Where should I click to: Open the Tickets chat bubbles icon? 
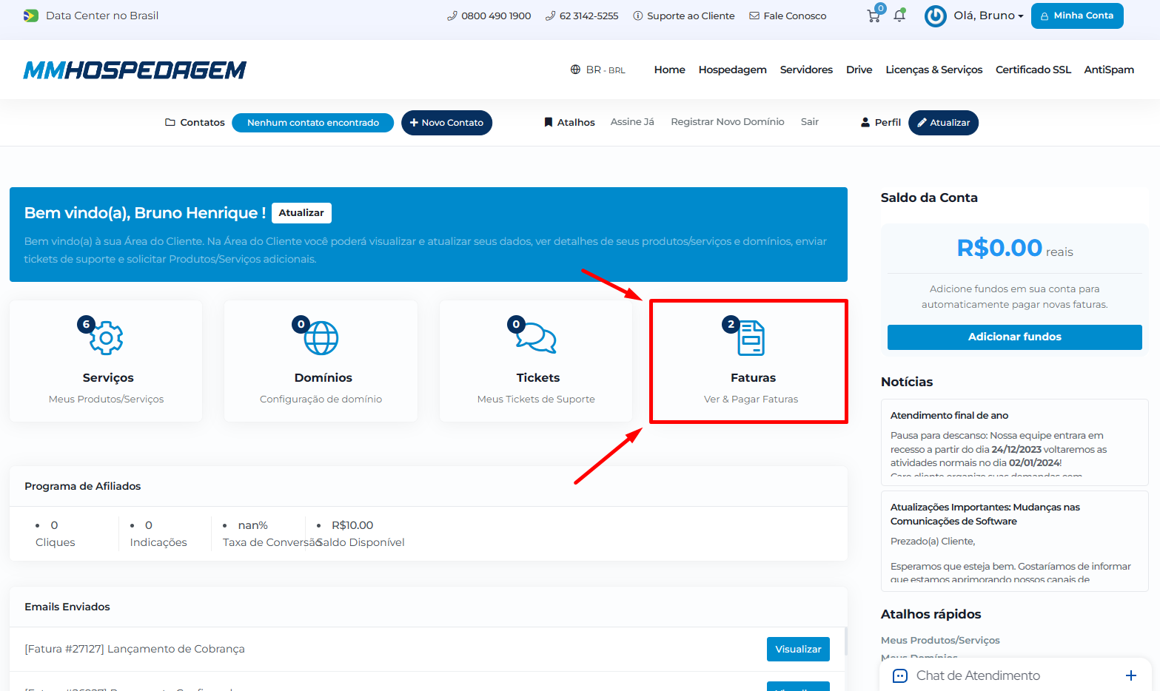click(x=537, y=338)
